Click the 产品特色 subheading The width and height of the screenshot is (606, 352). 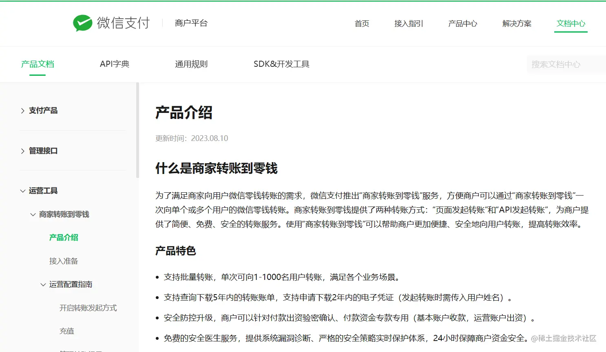tap(176, 251)
